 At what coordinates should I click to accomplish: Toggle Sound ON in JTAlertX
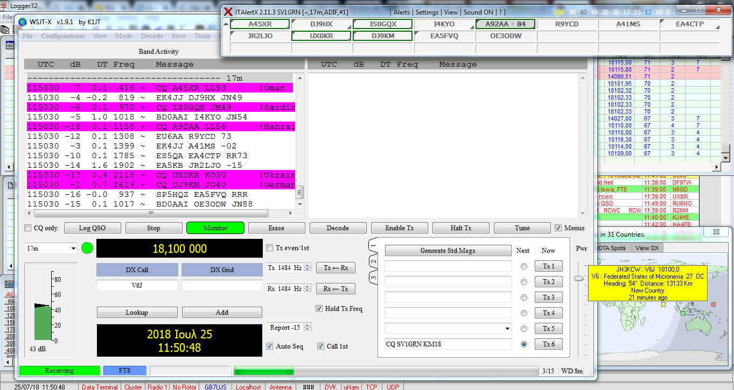click(478, 12)
